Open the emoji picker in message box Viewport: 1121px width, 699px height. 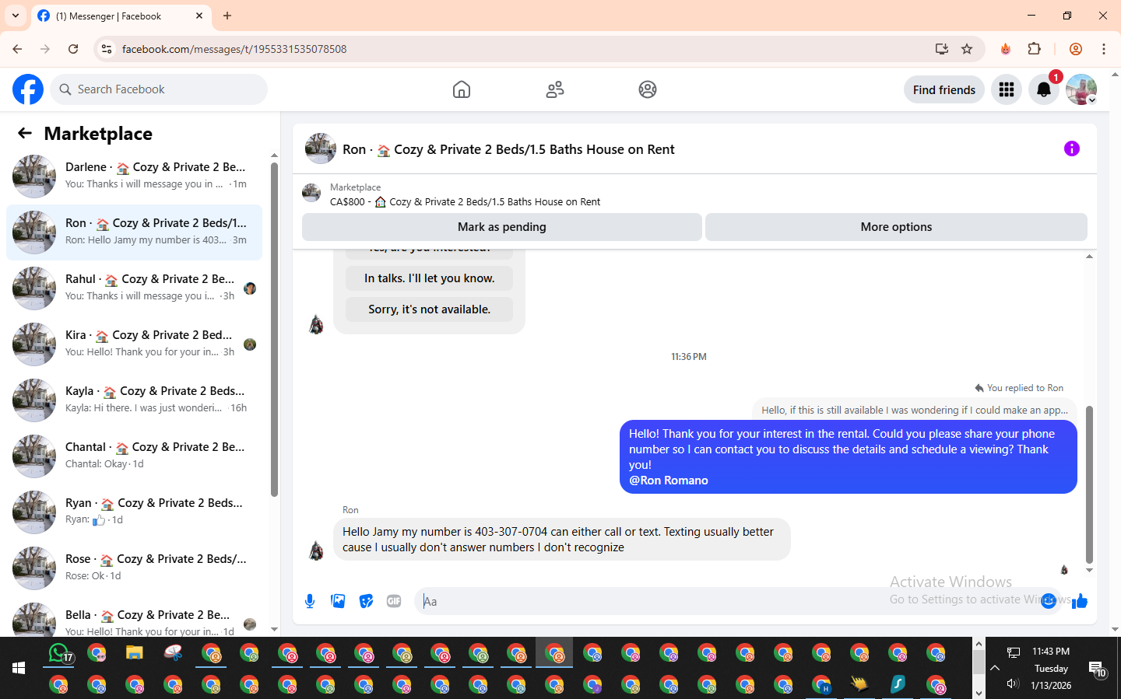tap(1049, 600)
